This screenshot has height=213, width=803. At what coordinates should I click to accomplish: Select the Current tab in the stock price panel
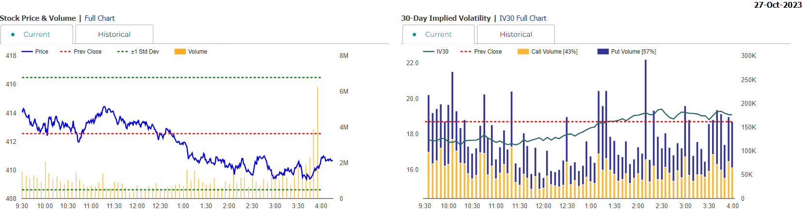coord(36,34)
